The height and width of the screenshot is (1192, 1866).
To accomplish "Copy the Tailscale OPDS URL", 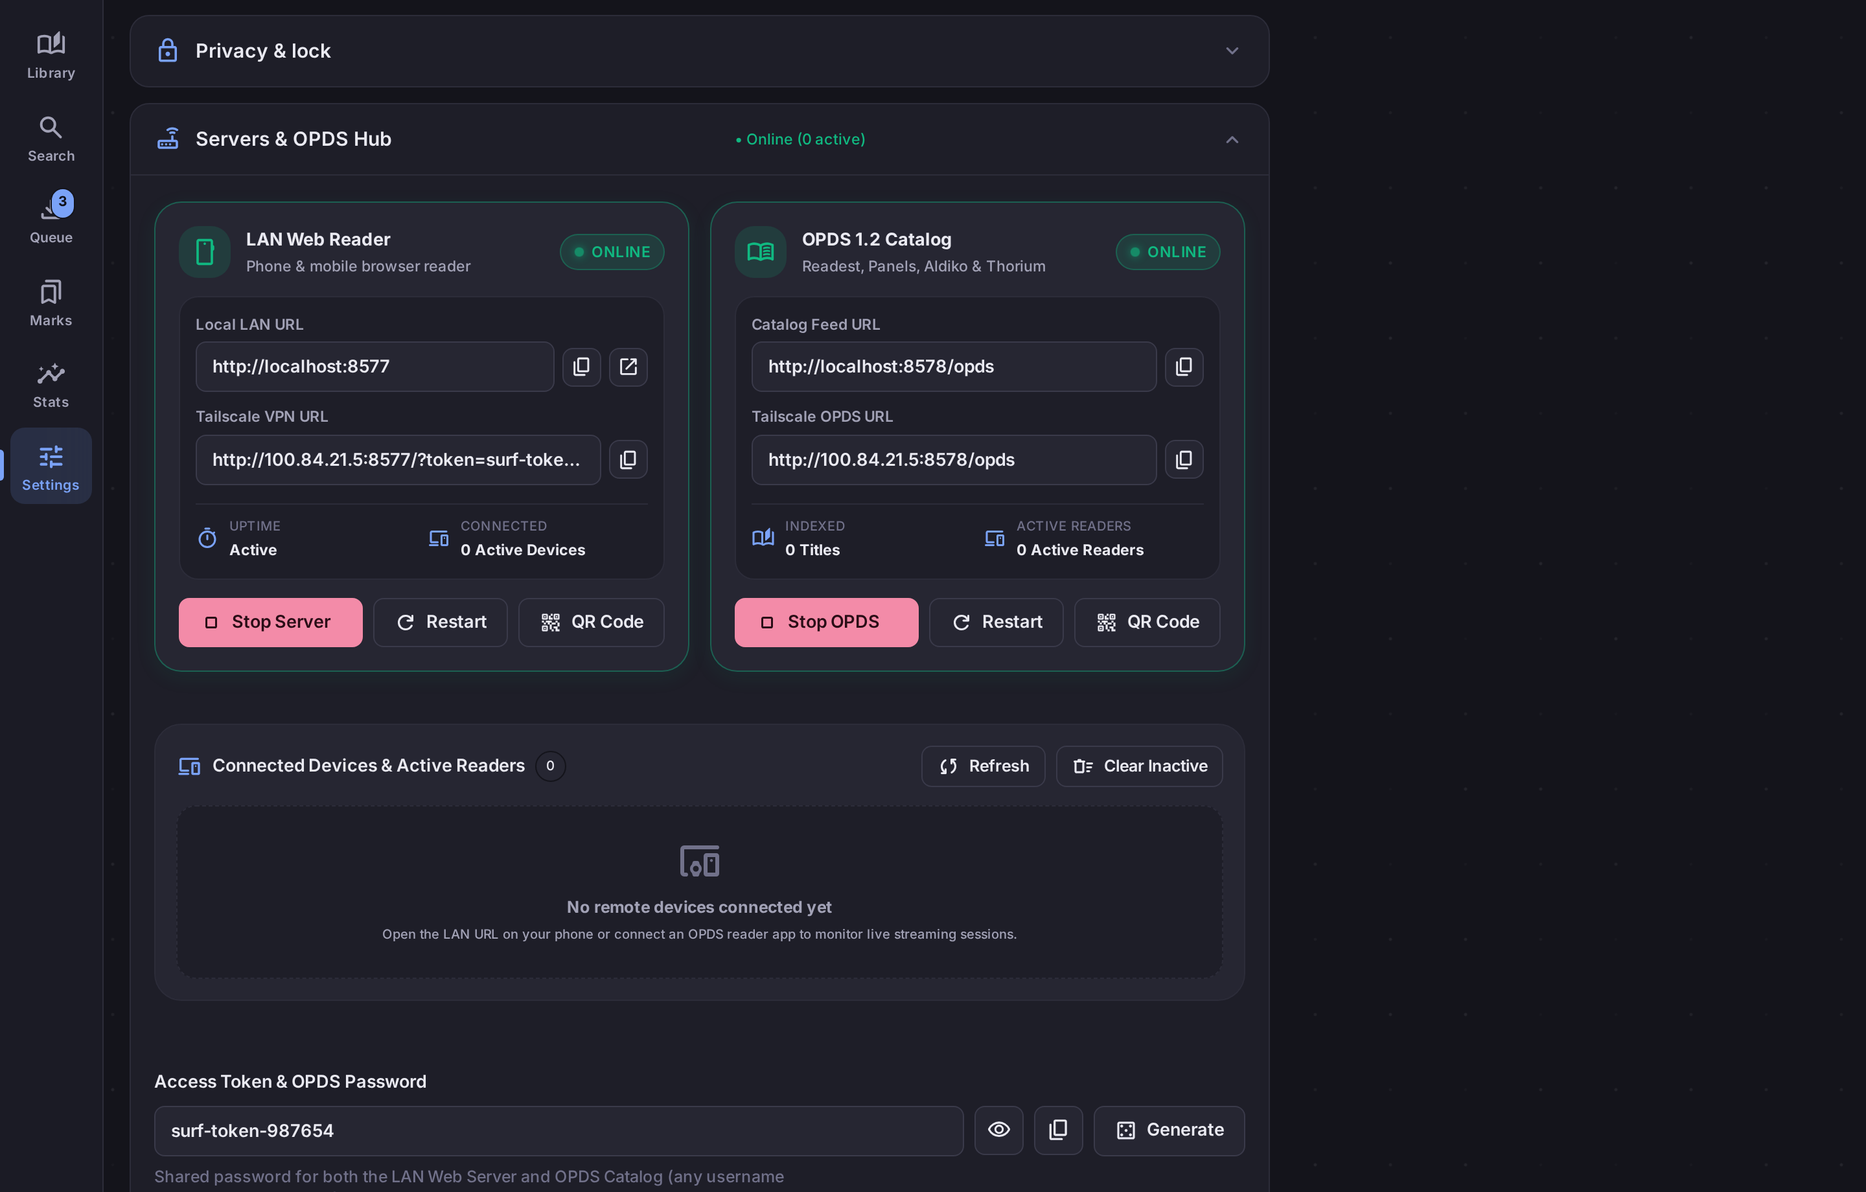I will (x=1184, y=459).
